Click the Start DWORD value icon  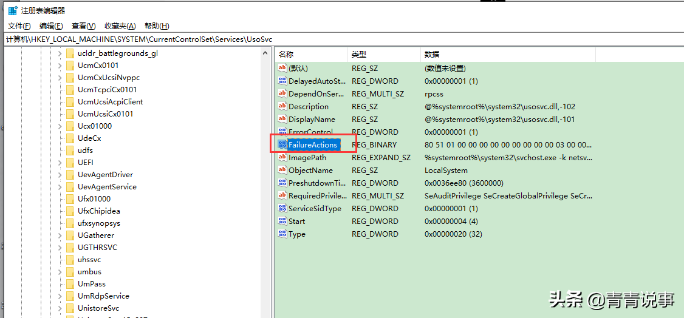pos(282,222)
